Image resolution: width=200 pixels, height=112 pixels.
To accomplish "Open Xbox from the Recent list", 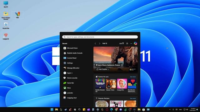I will click(67, 88).
